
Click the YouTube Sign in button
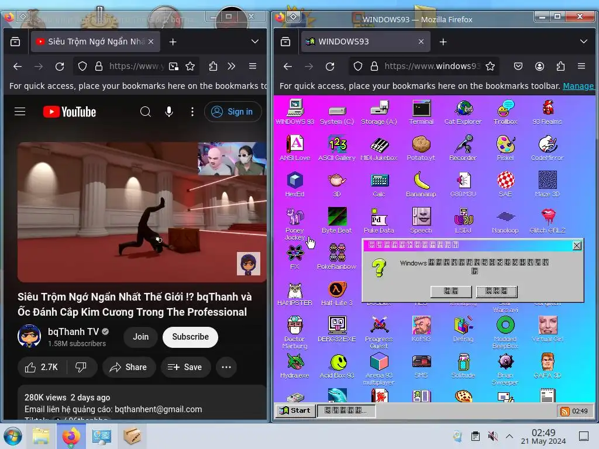pos(233,112)
